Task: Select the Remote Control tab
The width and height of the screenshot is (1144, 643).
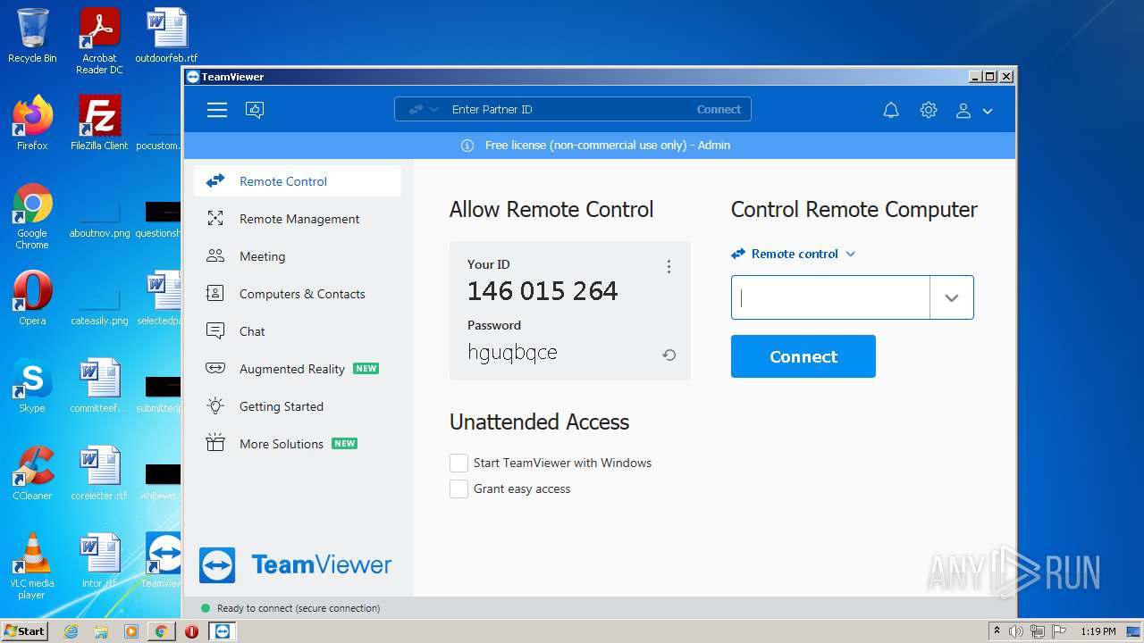Action: tap(298, 181)
